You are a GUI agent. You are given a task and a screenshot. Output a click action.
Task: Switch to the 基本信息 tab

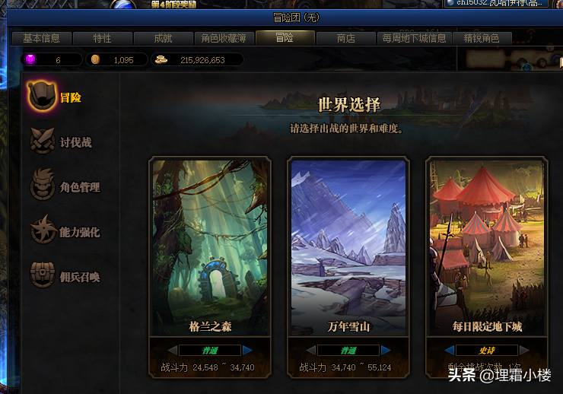pos(42,38)
